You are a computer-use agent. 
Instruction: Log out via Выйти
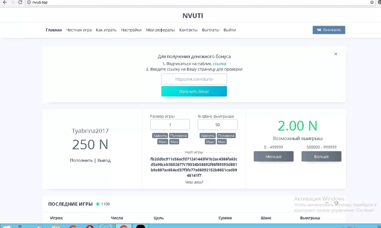[x=230, y=30]
